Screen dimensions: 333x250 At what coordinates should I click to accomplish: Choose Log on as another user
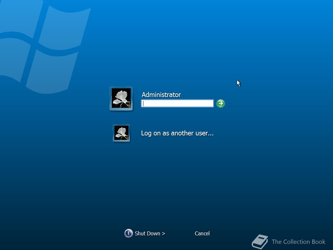pos(177,133)
